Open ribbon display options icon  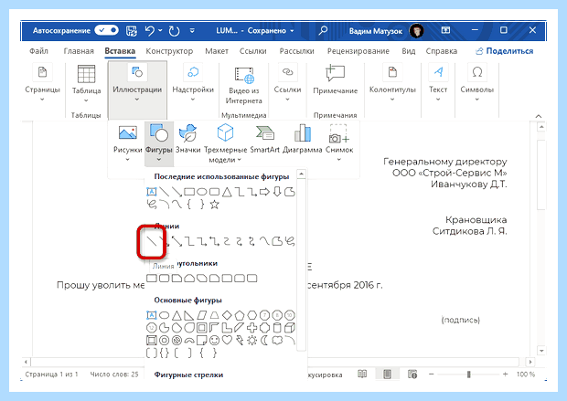click(x=446, y=30)
